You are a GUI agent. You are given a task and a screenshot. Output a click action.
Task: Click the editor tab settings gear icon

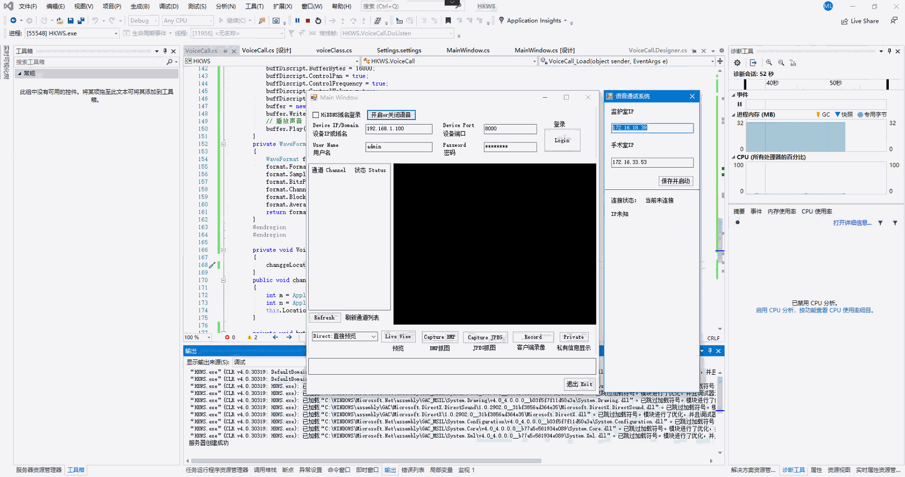click(x=721, y=51)
